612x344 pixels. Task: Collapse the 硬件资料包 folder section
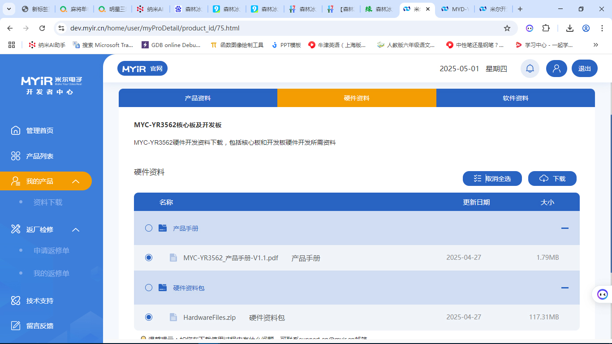(565, 288)
